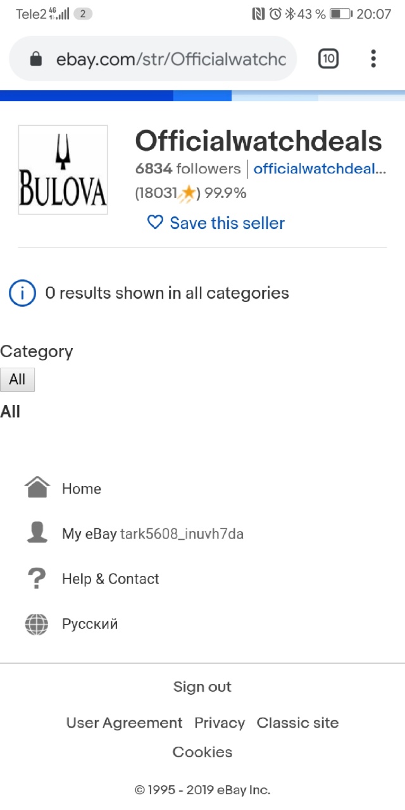This screenshot has height=810, width=405.
Task: Tap the lock icon in address bar
Action: pos(36,59)
